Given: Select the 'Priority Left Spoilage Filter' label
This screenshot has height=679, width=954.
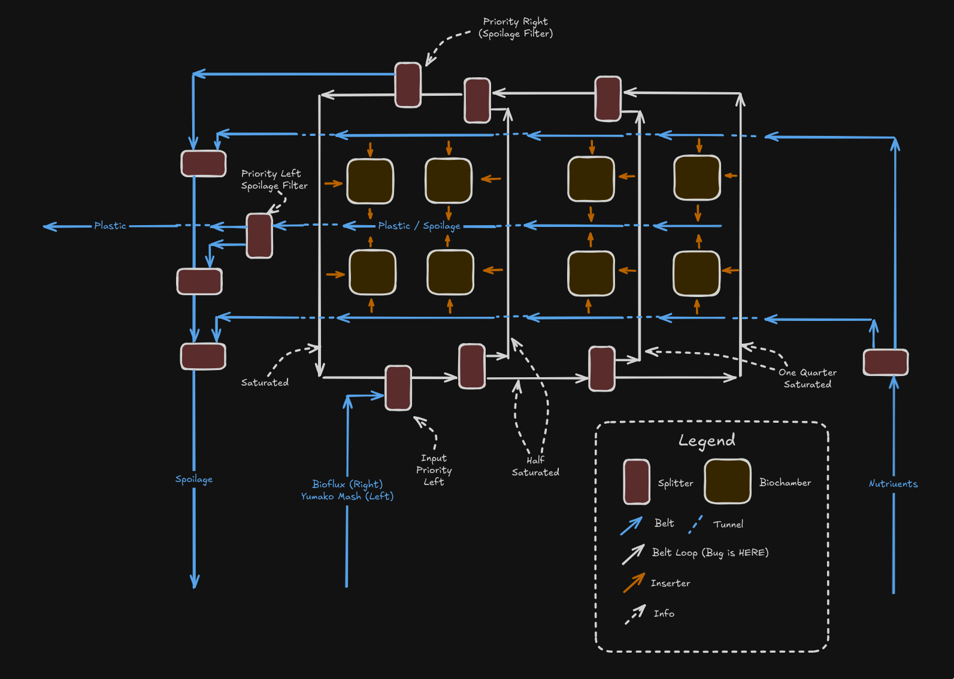Looking at the screenshot, I should click(x=274, y=180).
